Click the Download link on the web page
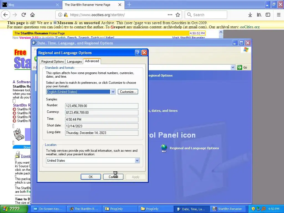 (x=26, y=156)
